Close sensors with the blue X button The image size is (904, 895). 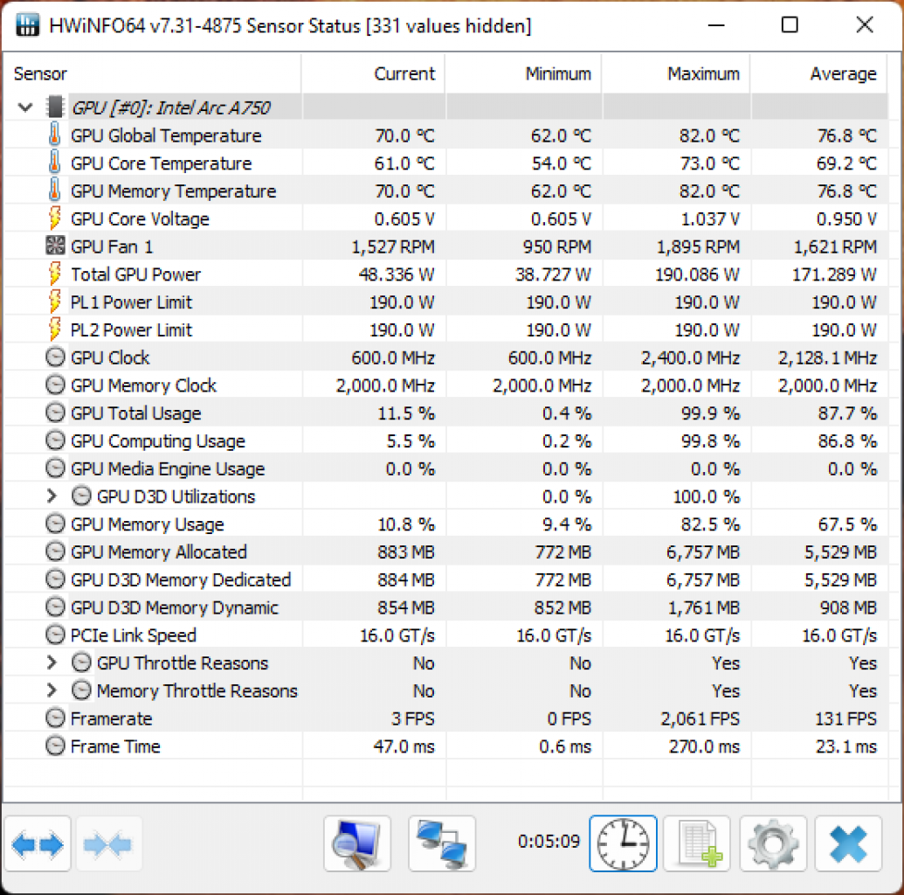click(x=849, y=843)
